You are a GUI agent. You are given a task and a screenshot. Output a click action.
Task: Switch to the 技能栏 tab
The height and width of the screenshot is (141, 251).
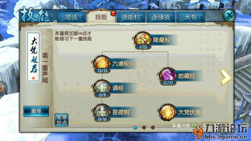coord(131,17)
